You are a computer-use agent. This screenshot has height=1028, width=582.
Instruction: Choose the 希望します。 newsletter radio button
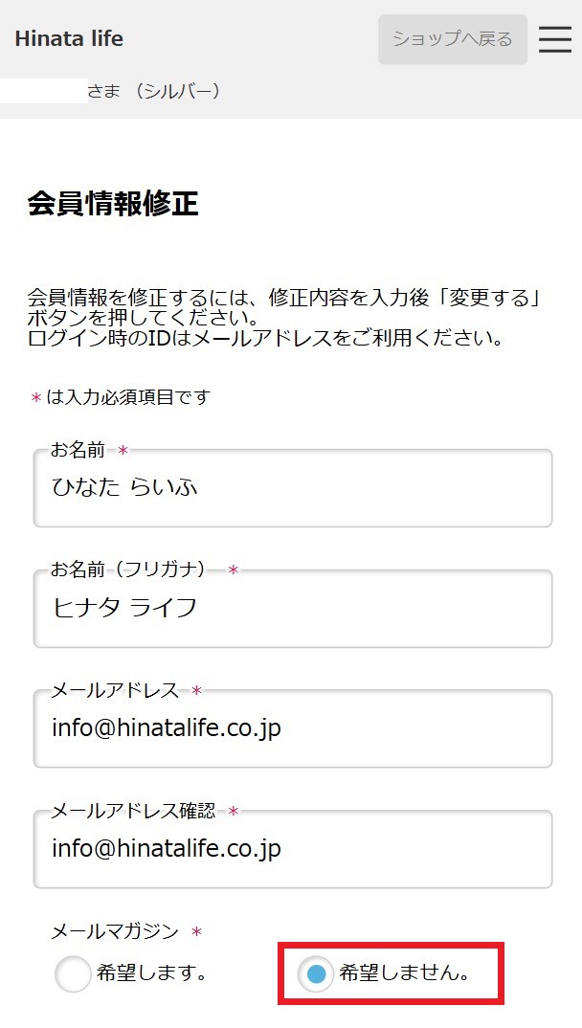tap(73, 974)
